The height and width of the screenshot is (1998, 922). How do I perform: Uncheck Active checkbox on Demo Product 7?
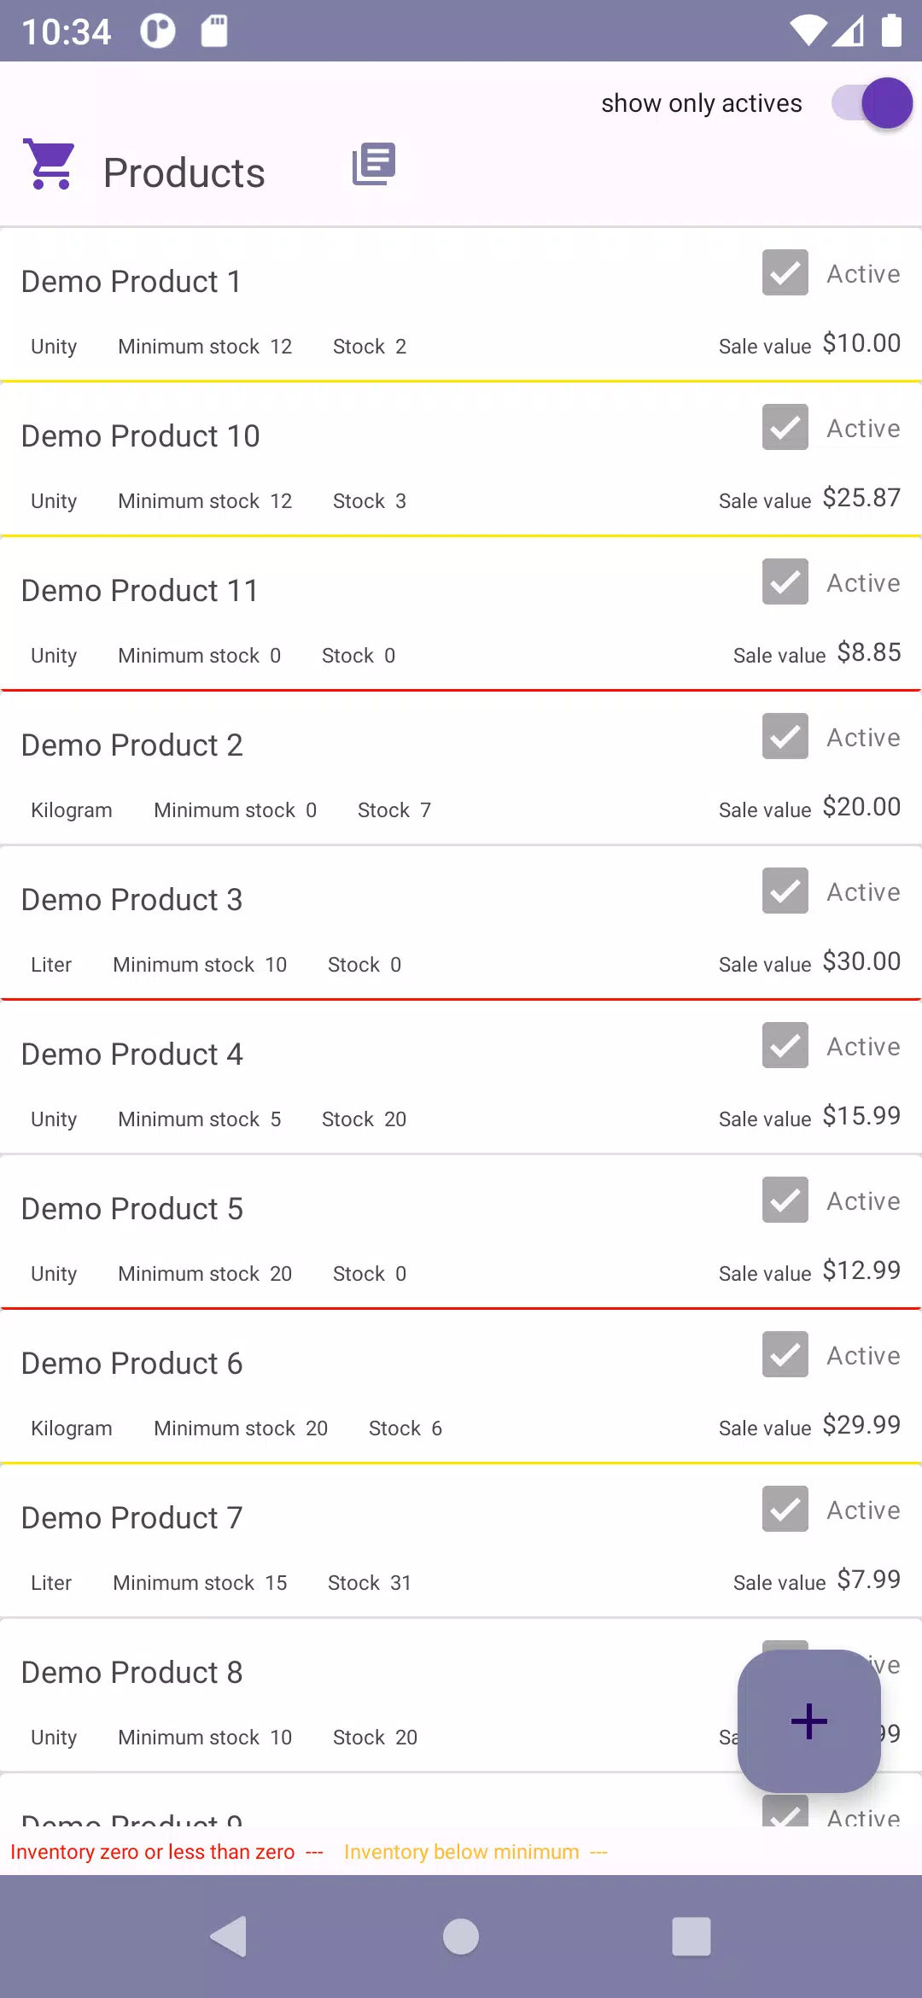(785, 1510)
